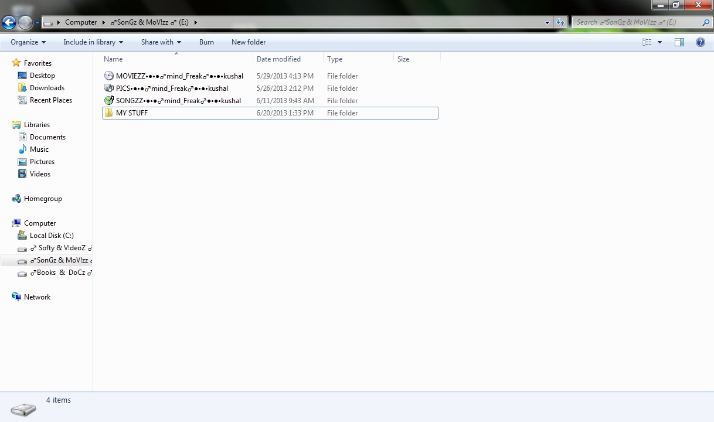Toggle the preview pane button
The width and height of the screenshot is (714, 422).
tap(679, 42)
